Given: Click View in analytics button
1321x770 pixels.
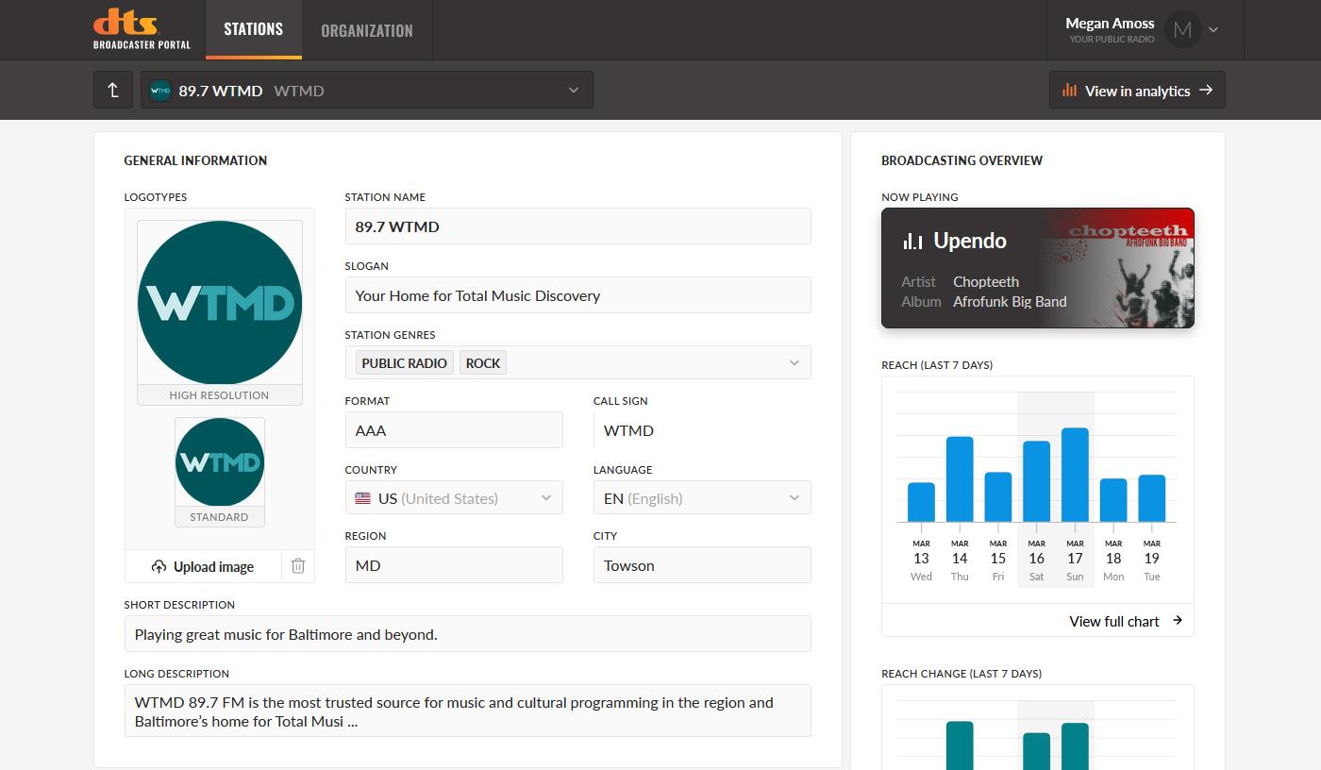Looking at the screenshot, I should 1137,90.
